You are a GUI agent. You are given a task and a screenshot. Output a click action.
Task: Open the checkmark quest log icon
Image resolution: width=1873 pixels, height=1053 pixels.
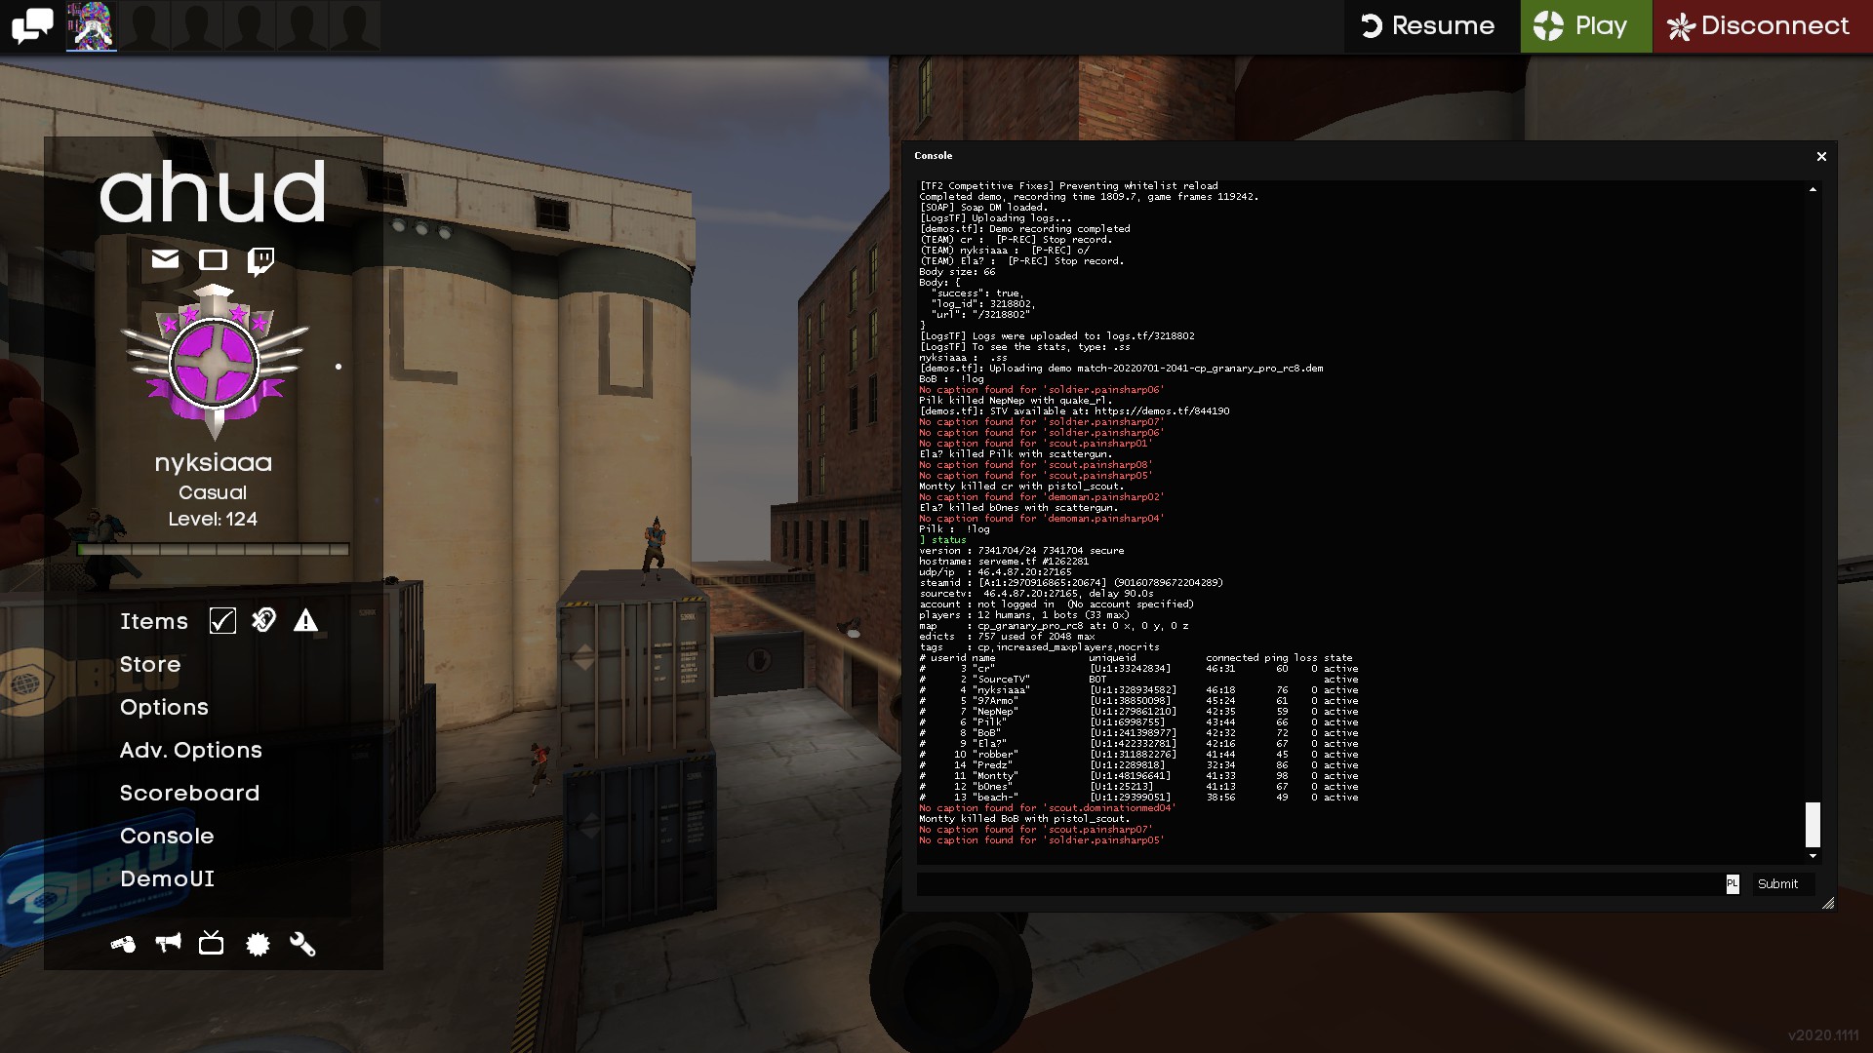(222, 621)
